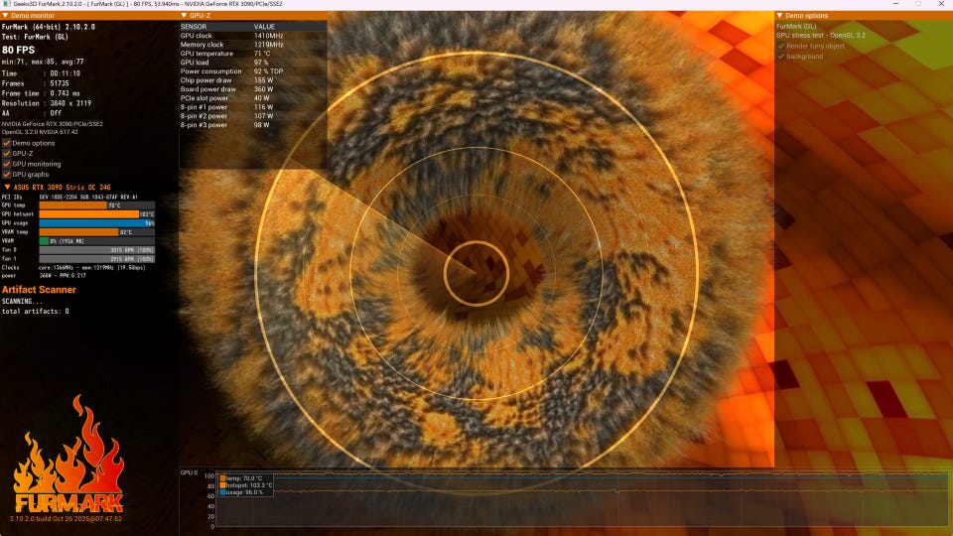
Task: Click the GPU clock row in GPU-Z
Action: click(x=253, y=36)
